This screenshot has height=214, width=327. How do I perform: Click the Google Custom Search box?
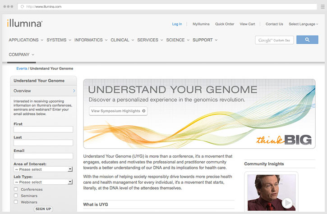(274, 40)
